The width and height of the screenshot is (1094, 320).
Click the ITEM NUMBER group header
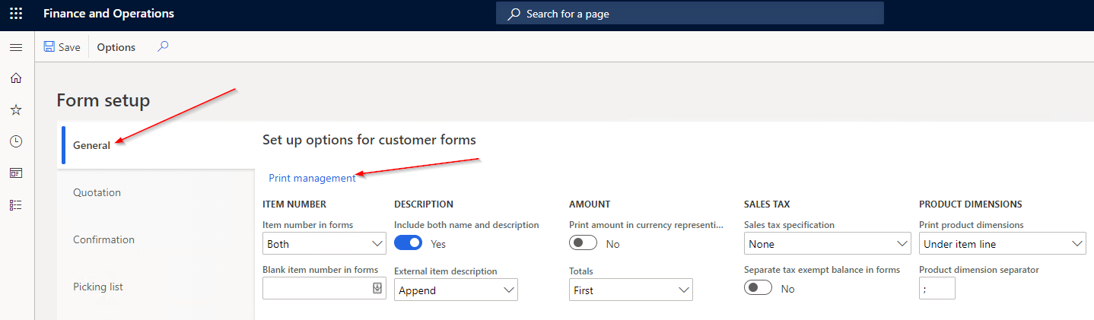[294, 204]
